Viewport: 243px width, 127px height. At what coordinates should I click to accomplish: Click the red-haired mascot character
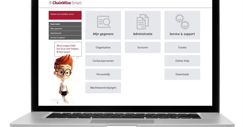point(63,80)
